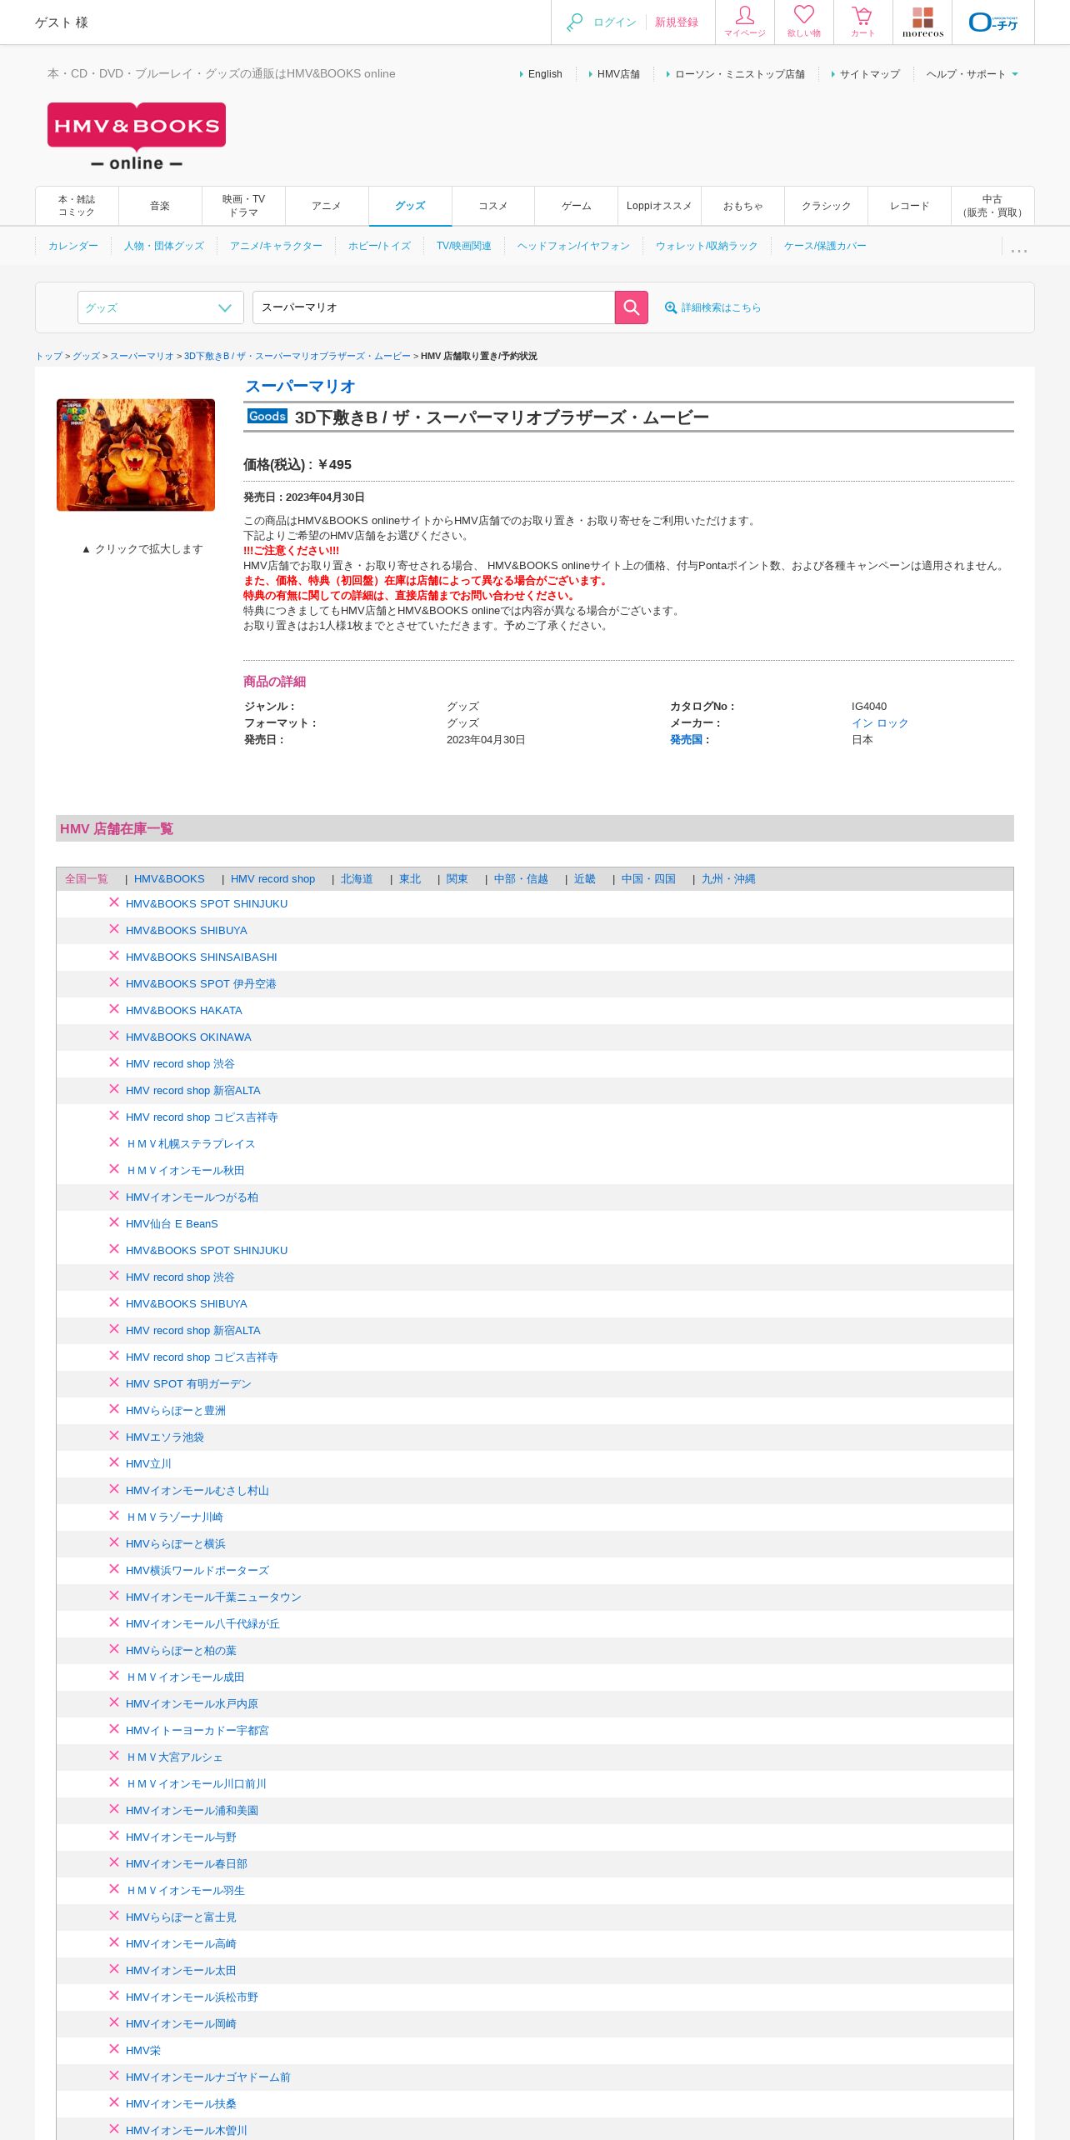Viewport: 1070px width, 2140px height.
Task: Filter store list by 北海道
Action: (357, 879)
